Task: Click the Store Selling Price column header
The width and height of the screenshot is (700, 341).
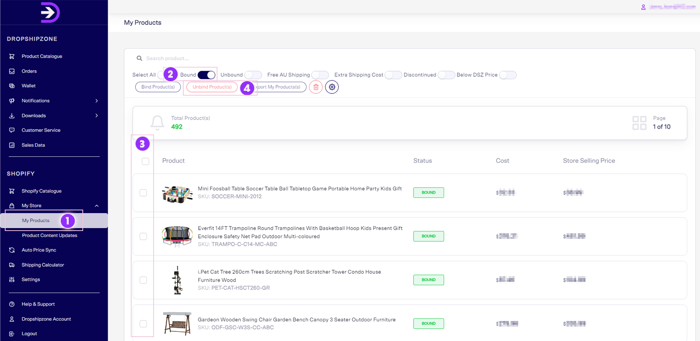Action: tap(589, 161)
